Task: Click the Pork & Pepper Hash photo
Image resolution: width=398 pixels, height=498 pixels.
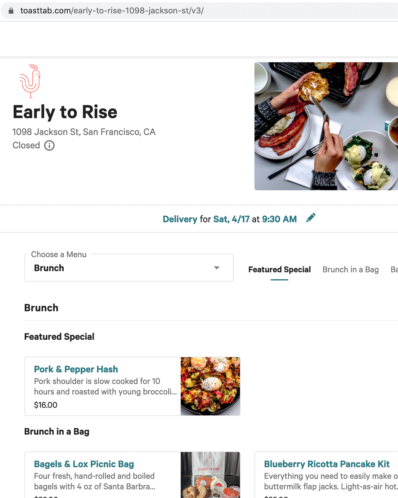Action: [x=210, y=386]
